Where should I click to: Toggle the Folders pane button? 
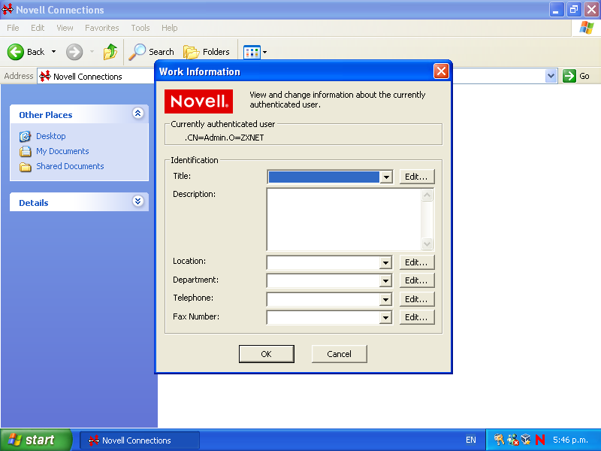206,52
